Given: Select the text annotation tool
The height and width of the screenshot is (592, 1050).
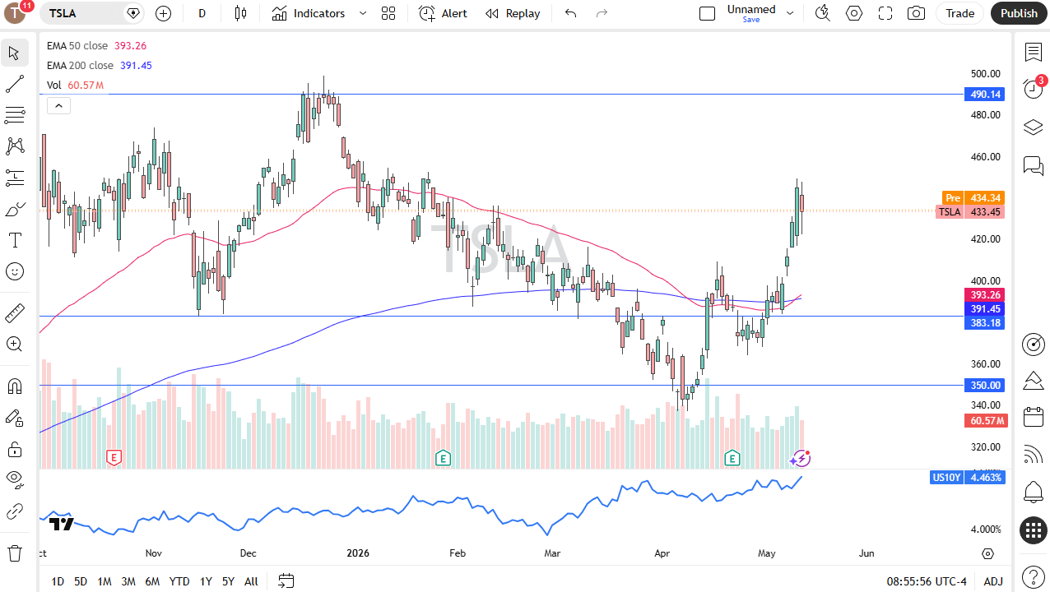Looking at the screenshot, I should coord(14,240).
